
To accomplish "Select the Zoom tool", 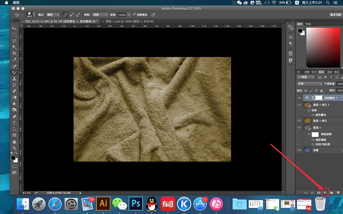I will pos(14,148).
